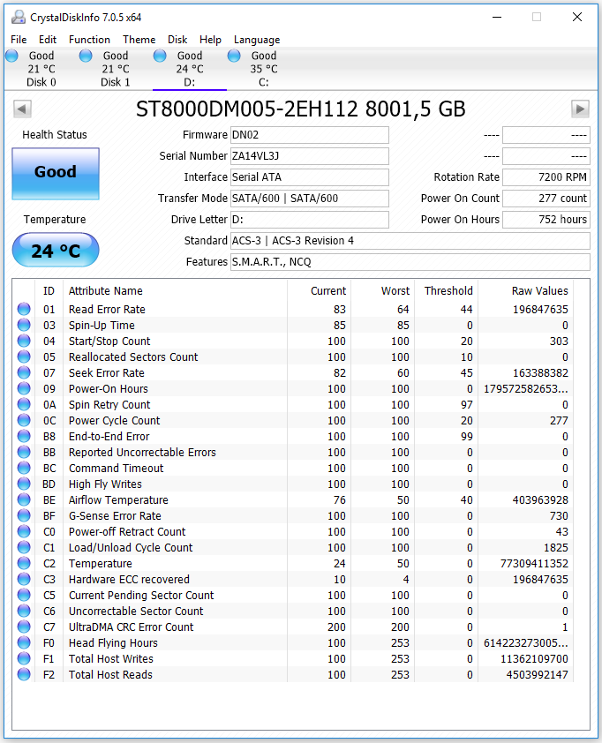Click the Power On Hours 752 field
The height and width of the screenshot is (743, 602).
click(x=546, y=220)
